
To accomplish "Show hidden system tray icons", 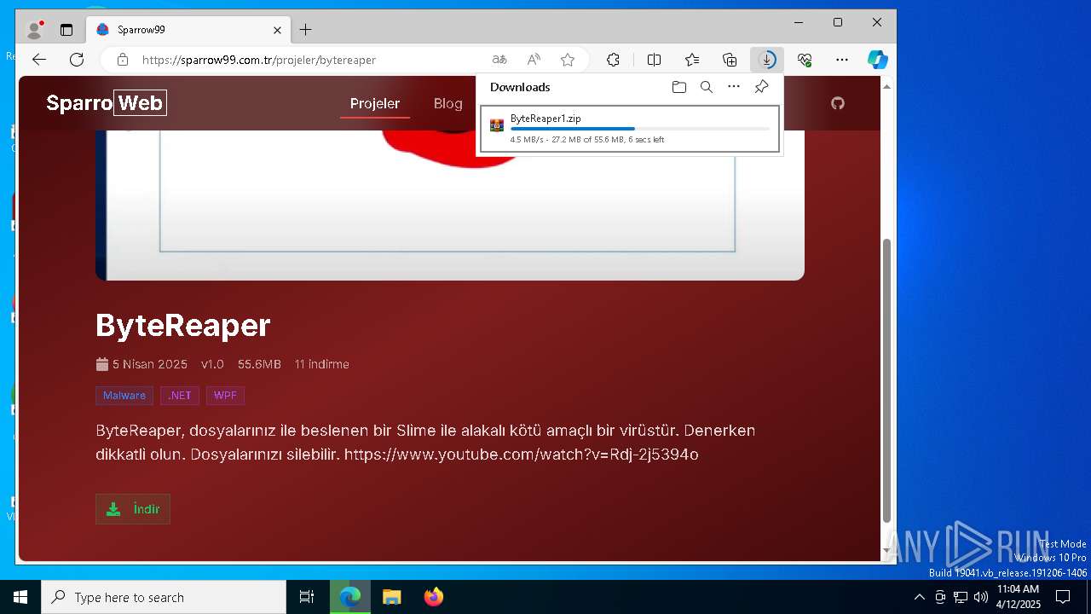I will point(919,597).
